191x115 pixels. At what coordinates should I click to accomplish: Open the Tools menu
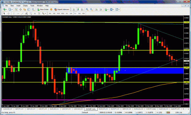pos(32,5)
